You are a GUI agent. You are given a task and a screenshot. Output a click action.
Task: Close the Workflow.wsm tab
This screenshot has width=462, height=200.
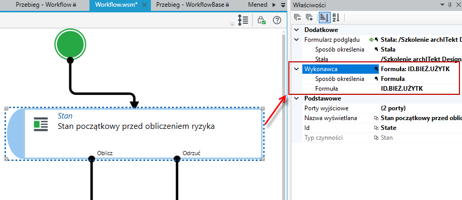[x=144, y=5]
